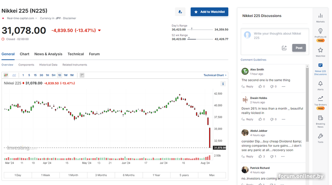Attach chart image to comment
332x185 pixels.
point(284,48)
